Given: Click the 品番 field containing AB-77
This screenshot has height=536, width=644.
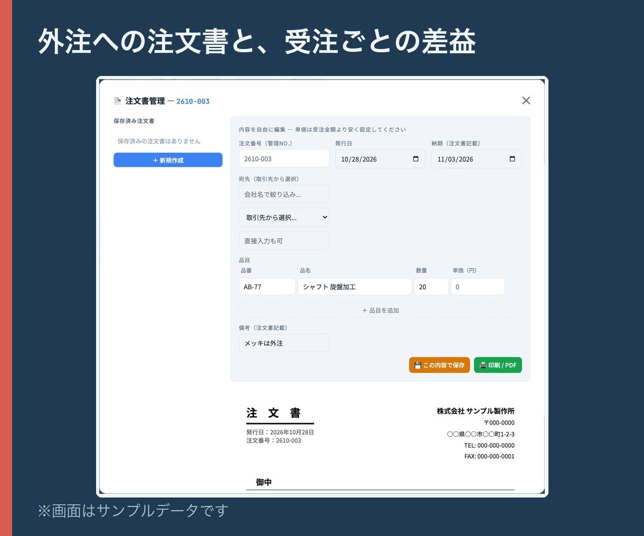Looking at the screenshot, I should [x=267, y=286].
